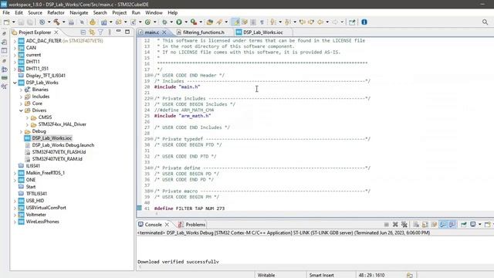Image resolution: width=494 pixels, height=278 pixels.
Task: Switch to the Problems tab
Action: [195, 225]
